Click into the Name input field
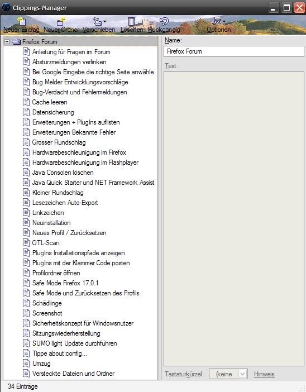 pyautogui.click(x=234, y=51)
